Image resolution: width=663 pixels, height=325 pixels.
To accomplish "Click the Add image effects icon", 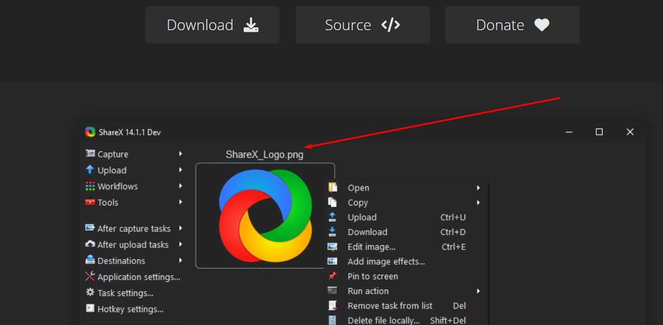I will point(333,261).
